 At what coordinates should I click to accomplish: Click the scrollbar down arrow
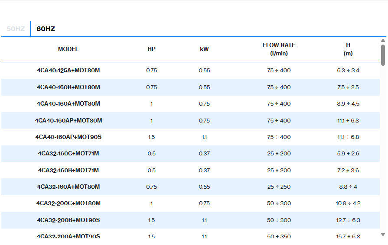383,234
